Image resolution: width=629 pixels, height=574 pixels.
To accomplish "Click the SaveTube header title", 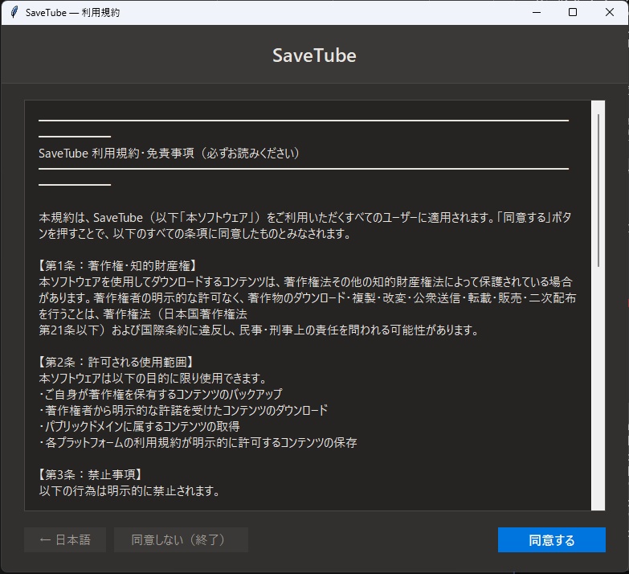I will (314, 55).
